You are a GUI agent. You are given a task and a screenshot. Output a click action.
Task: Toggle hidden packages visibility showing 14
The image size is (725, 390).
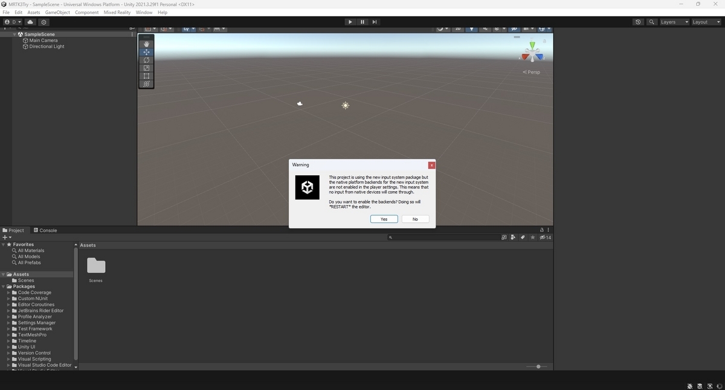click(545, 238)
